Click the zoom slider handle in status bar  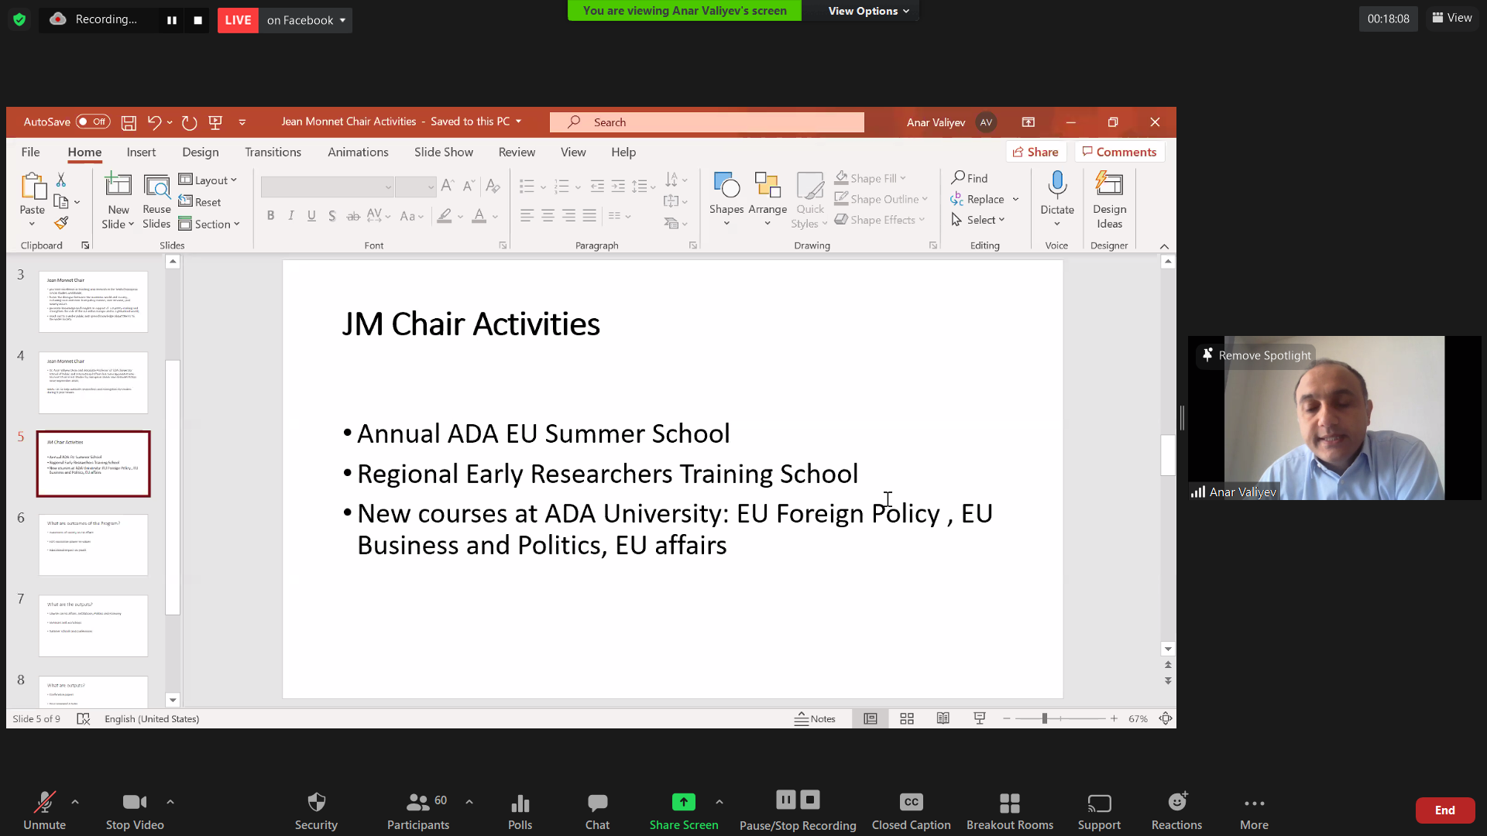[x=1045, y=719]
